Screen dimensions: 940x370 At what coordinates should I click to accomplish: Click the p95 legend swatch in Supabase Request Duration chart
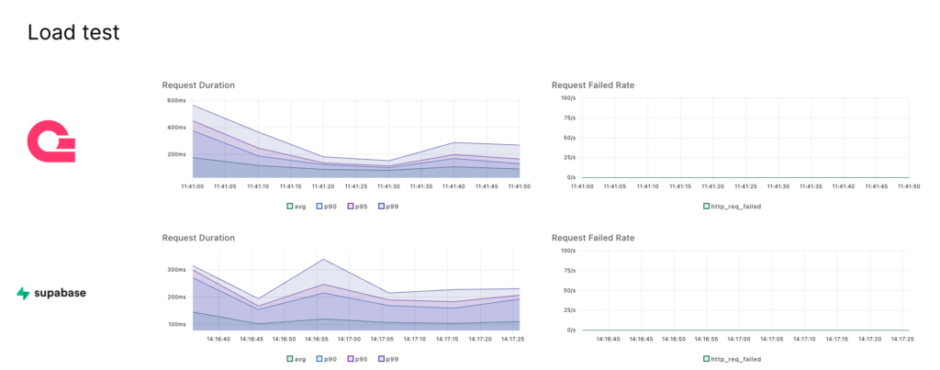(x=349, y=359)
